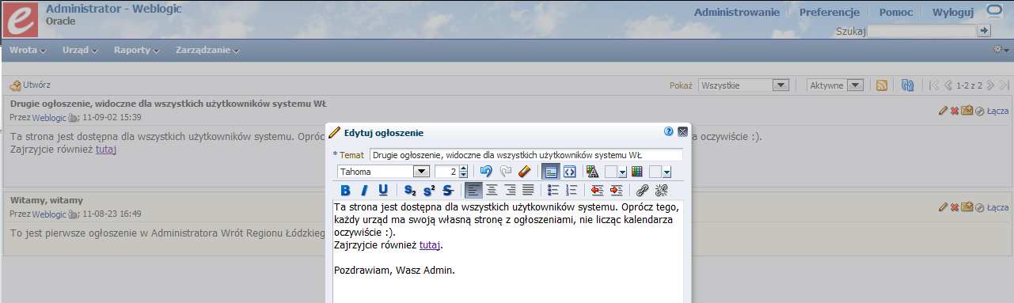Click the font size field

(446, 171)
